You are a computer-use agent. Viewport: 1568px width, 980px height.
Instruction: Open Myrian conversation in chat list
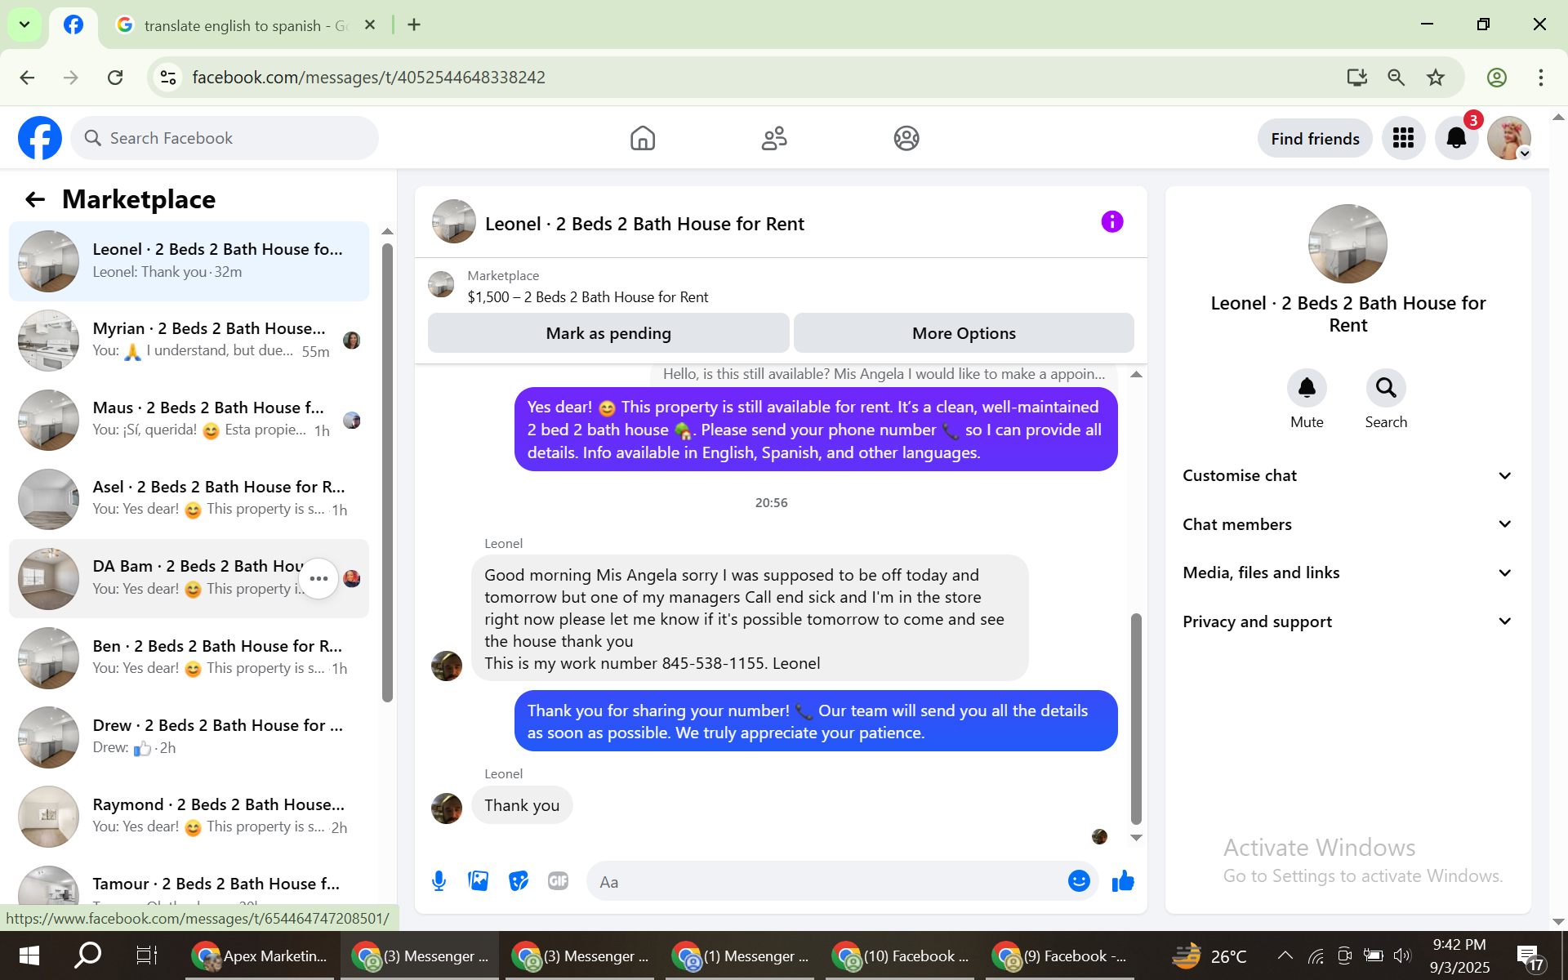189,341
